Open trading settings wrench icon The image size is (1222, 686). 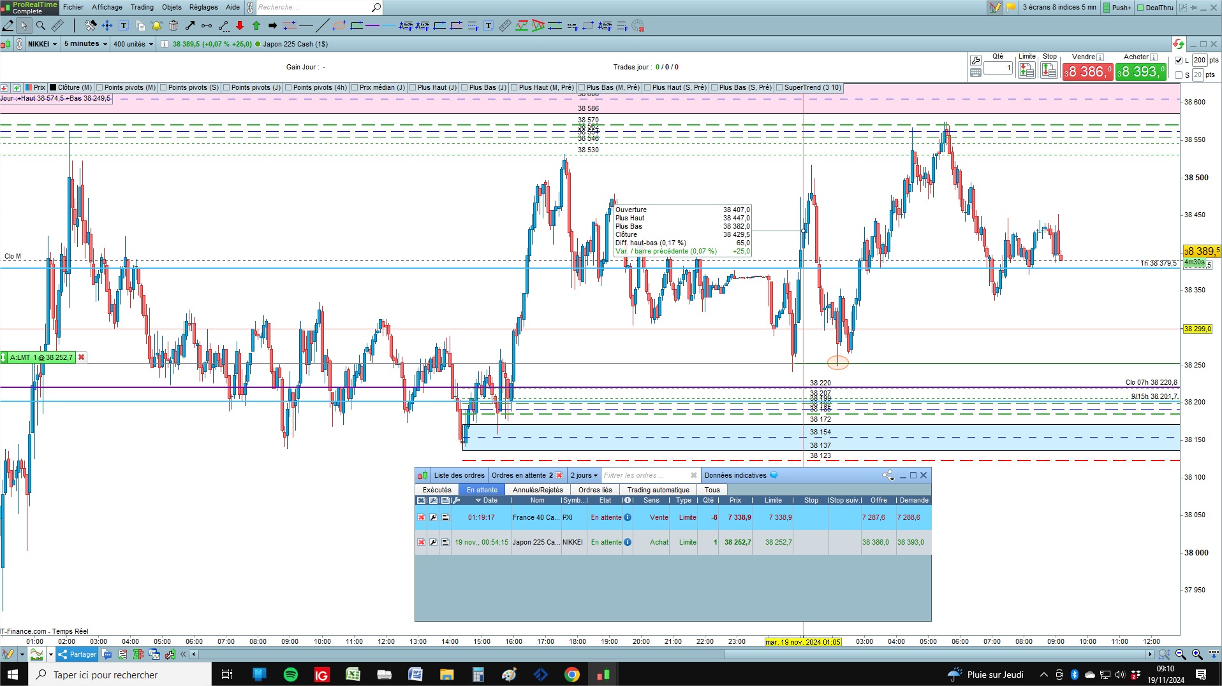(x=976, y=61)
